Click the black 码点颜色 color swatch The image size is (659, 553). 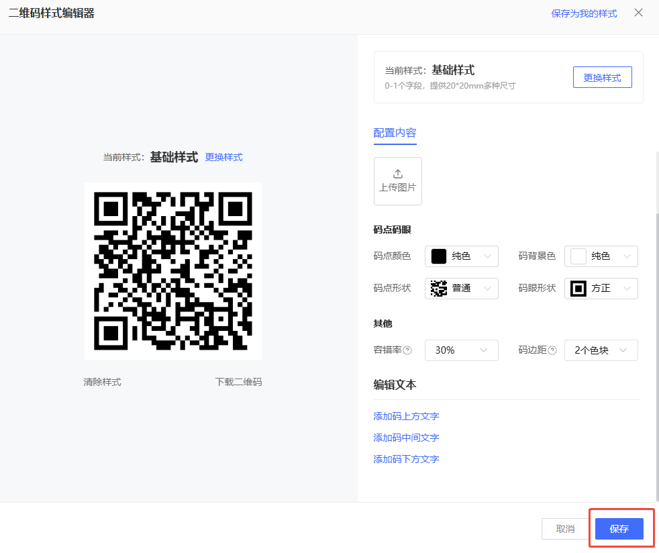(x=439, y=256)
